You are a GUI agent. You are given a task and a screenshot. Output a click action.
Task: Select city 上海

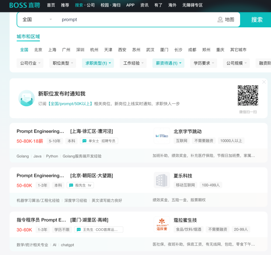point(52,50)
